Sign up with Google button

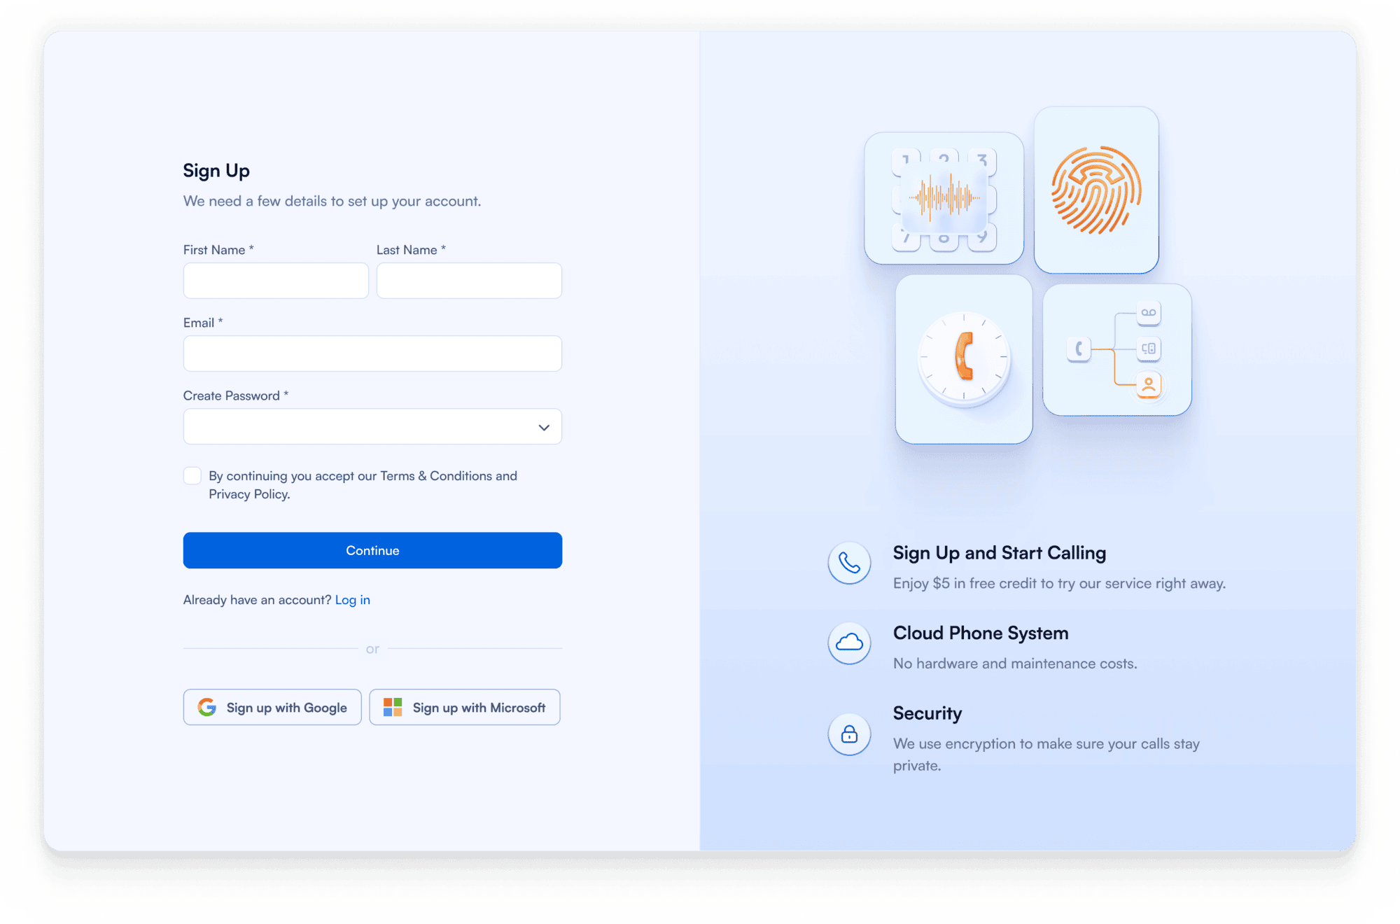(272, 707)
